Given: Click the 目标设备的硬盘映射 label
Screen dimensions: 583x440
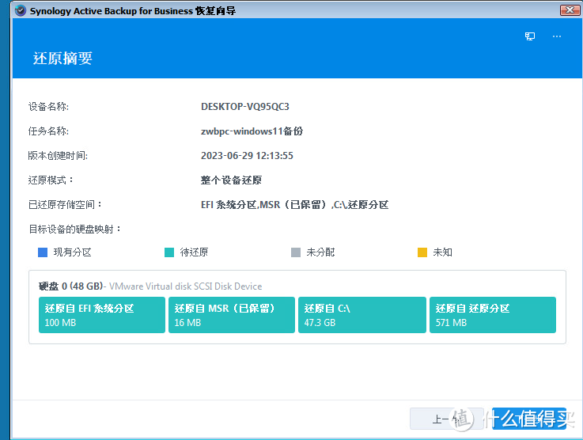Looking at the screenshot, I should click(x=74, y=229).
